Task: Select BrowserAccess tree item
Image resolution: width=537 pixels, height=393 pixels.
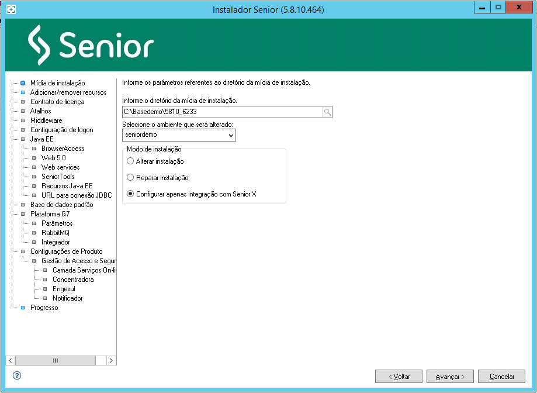Action: [x=63, y=149]
